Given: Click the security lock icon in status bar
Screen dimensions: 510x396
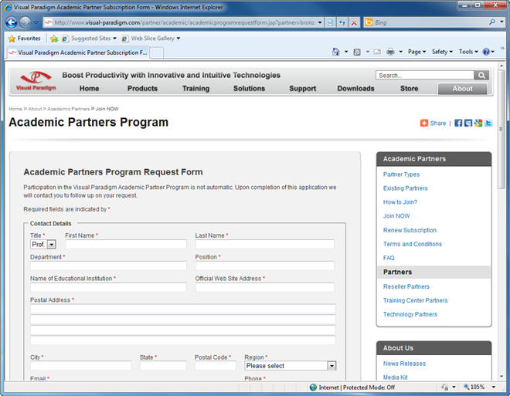Looking at the screenshot, I should (x=444, y=387).
